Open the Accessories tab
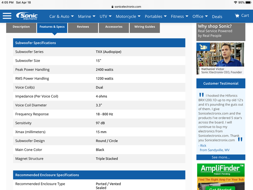 pyautogui.click(x=114, y=28)
